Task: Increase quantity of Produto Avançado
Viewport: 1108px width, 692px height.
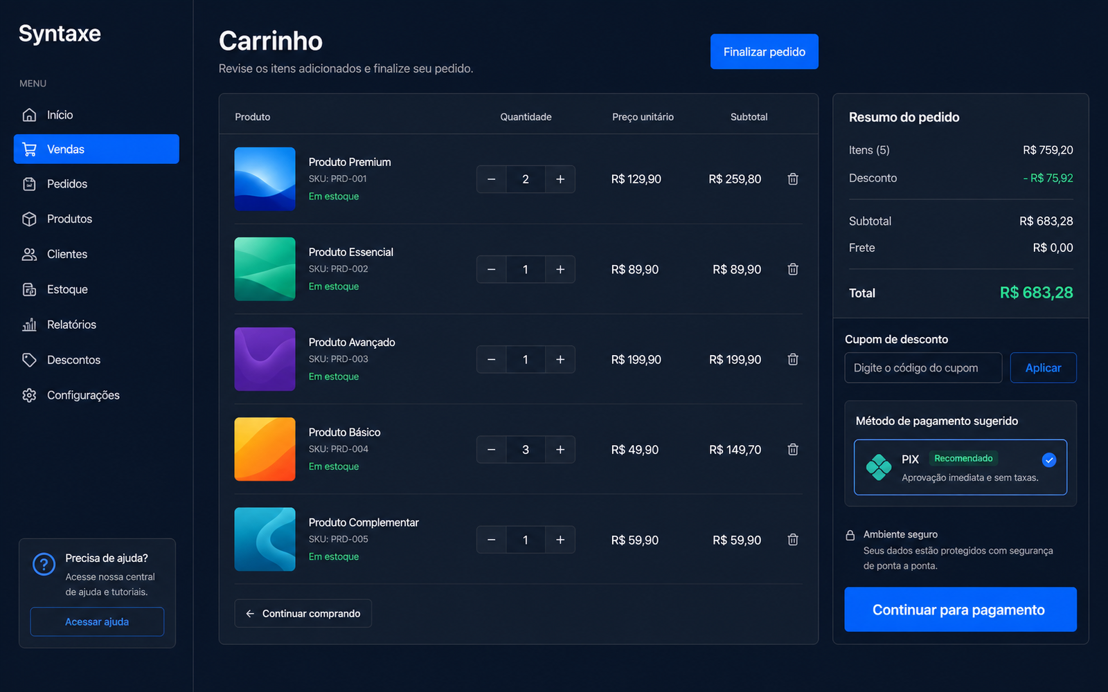Action: point(560,359)
